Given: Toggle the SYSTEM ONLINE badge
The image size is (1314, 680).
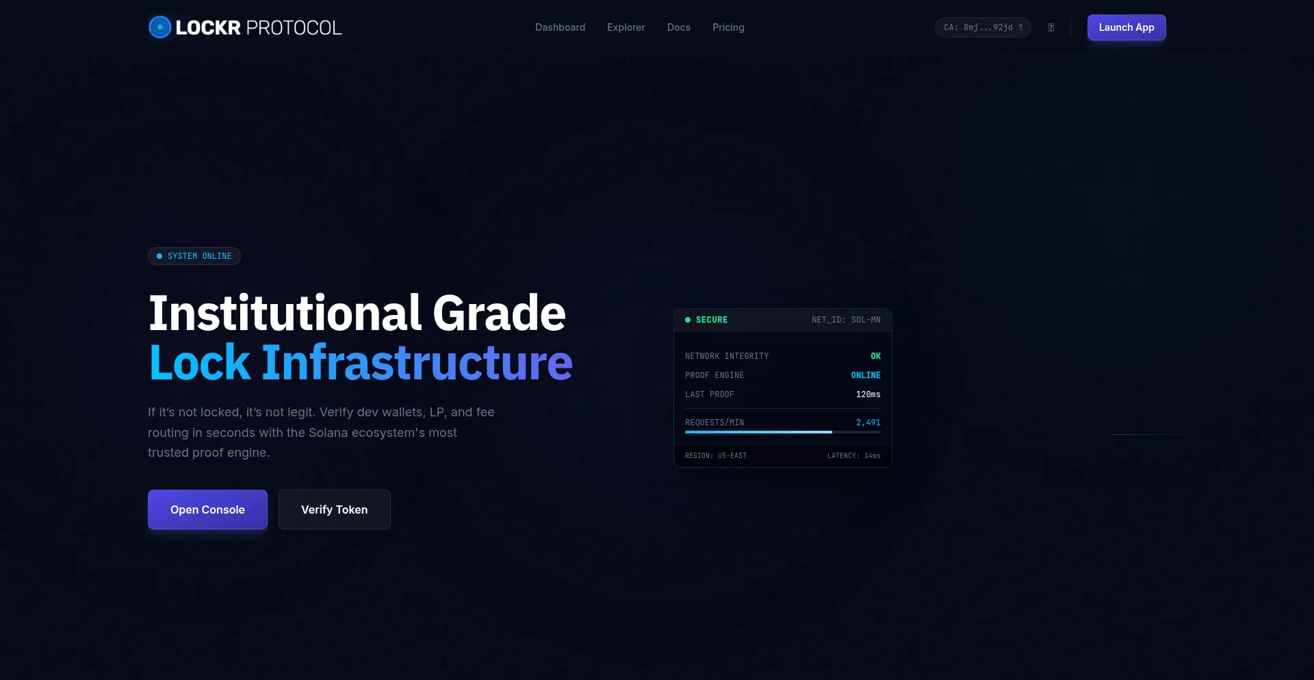Looking at the screenshot, I should point(194,256).
